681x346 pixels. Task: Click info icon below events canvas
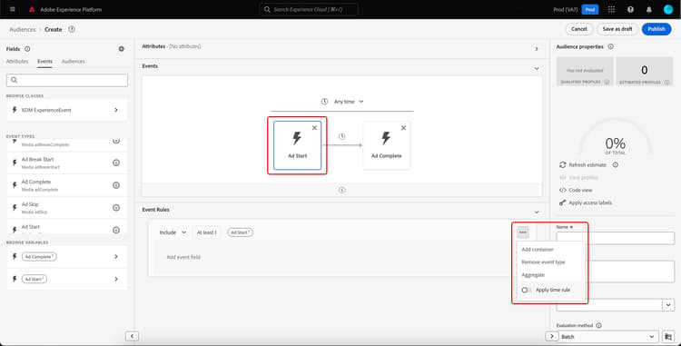tap(341, 190)
